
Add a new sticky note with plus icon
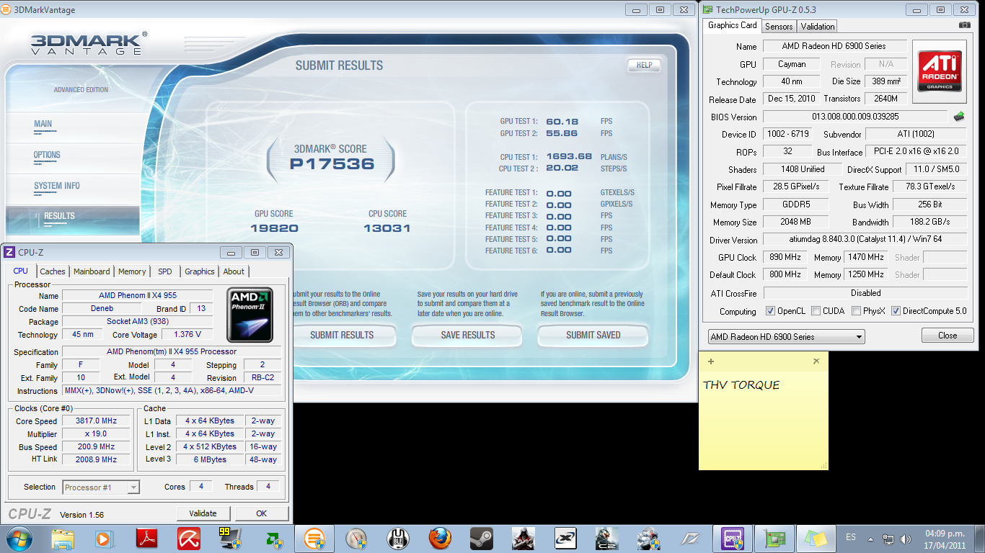(x=711, y=361)
